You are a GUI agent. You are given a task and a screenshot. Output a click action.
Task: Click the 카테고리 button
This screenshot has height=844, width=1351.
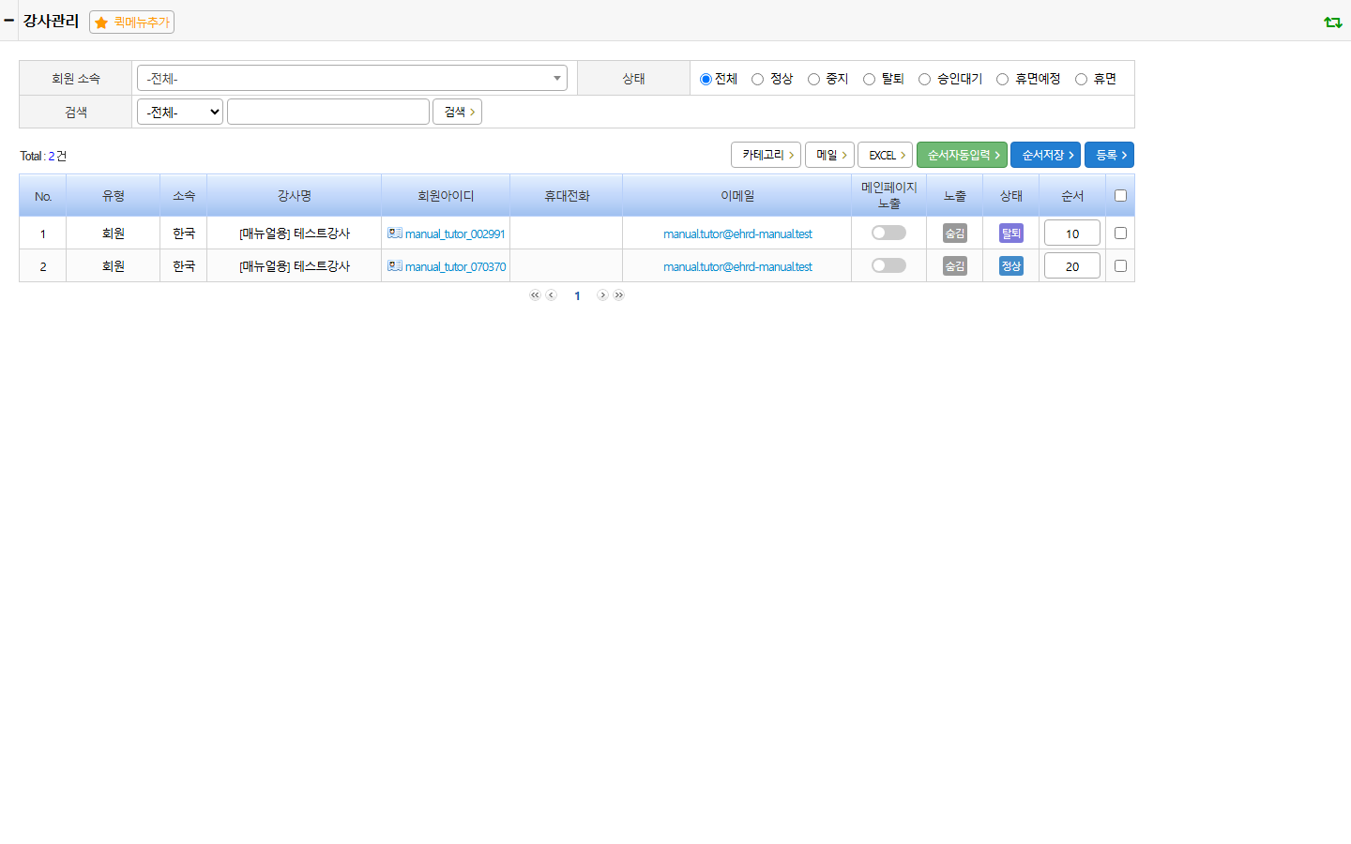767,155
